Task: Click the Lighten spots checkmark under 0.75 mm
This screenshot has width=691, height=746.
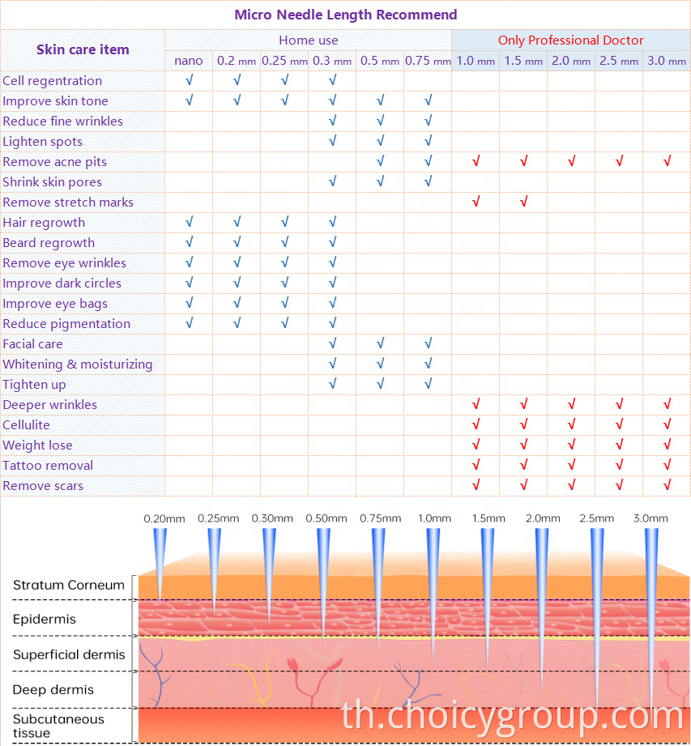Action: pyautogui.click(x=428, y=142)
